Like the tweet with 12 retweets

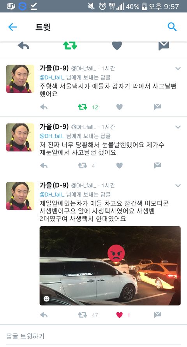(120, 107)
